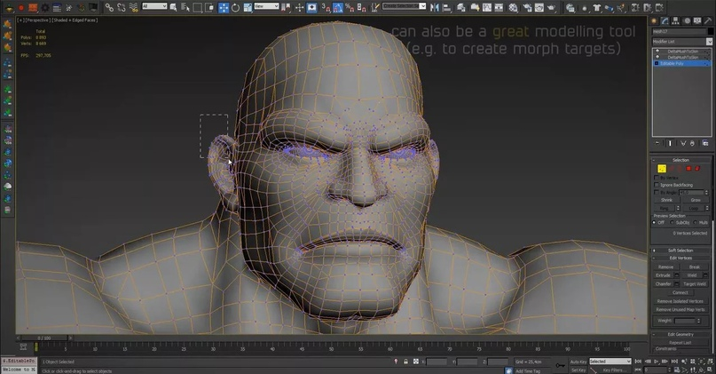Click the Align tool icon

[x=446, y=7]
